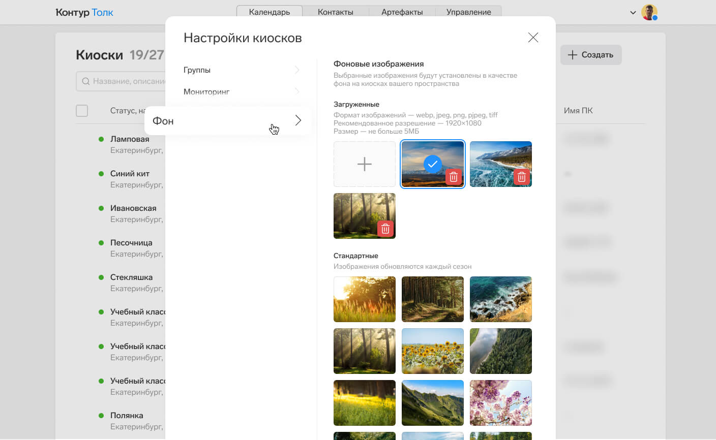716x440 pixels.
Task: Open the Синий кит kiosk row
Action: [x=130, y=174]
